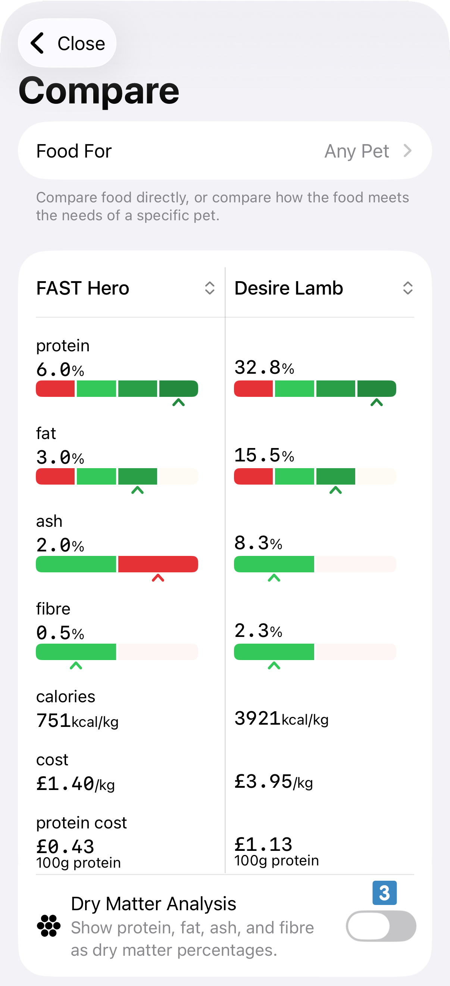Click the Desire Lamb 3921 kcal/kg value
This screenshot has height=986, width=450.
click(281, 718)
